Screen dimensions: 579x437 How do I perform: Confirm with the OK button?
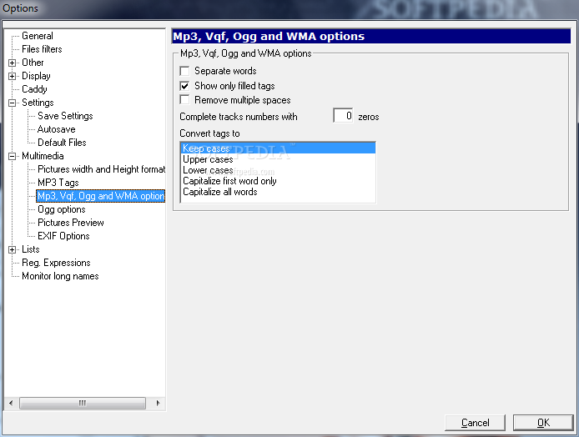point(543,423)
